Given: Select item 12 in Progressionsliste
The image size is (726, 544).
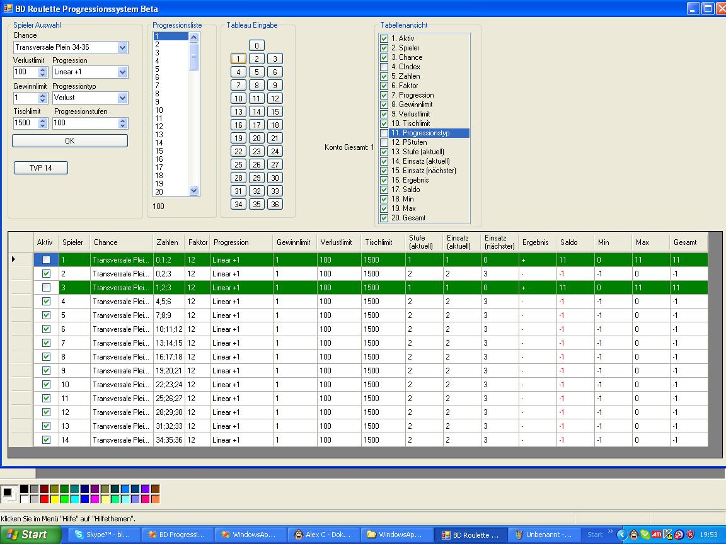Looking at the screenshot, I should 171,127.
